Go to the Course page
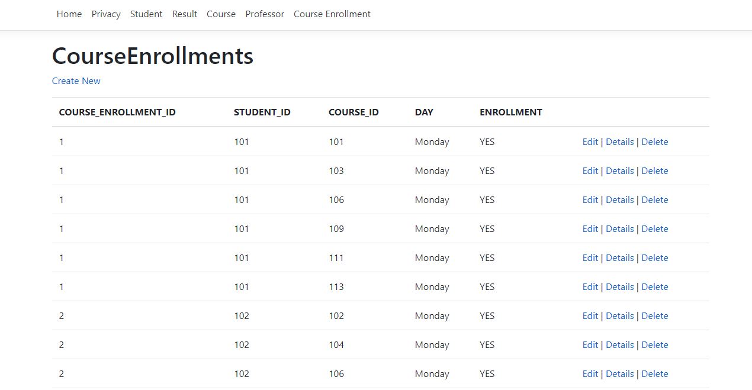This screenshot has width=752, height=390. (221, 14)
